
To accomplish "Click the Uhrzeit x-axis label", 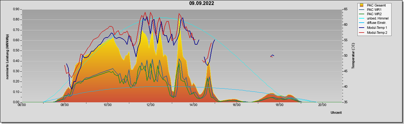I will click(x=336, y=113).
